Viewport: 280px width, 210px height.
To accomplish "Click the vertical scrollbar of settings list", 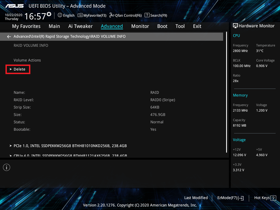I will [x=226, y=93].
